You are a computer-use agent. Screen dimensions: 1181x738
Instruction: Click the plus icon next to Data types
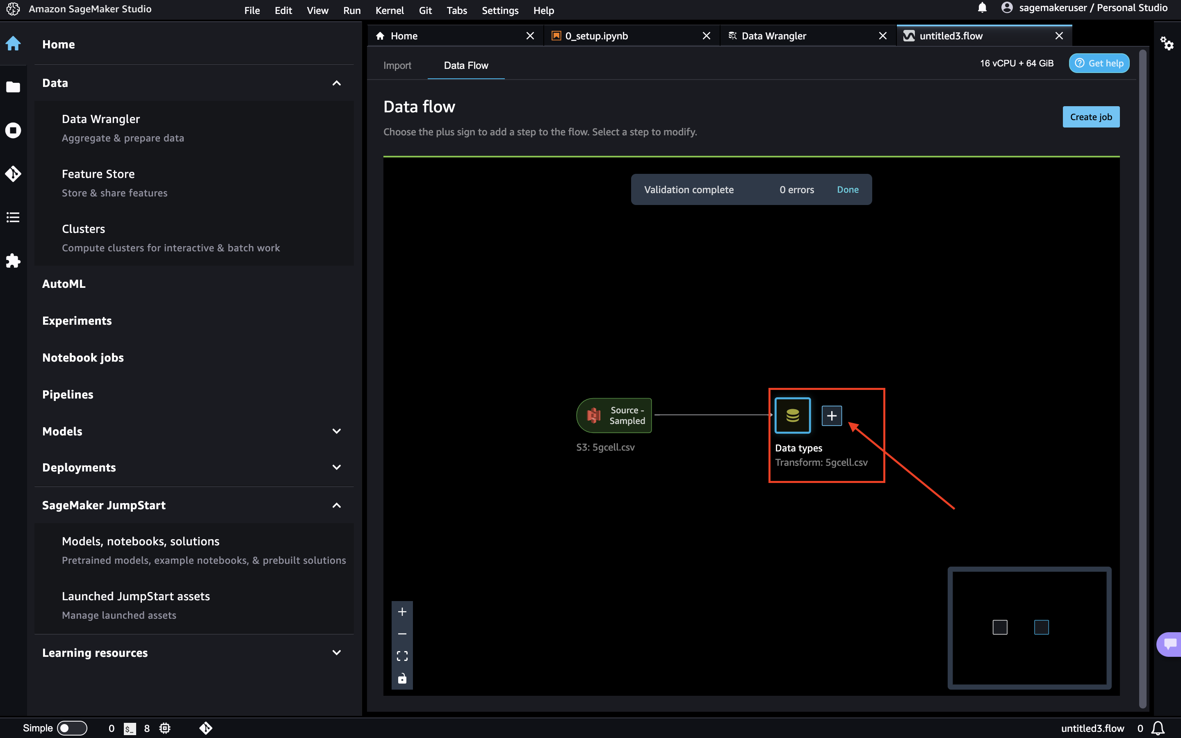click(x=832, y=415)
